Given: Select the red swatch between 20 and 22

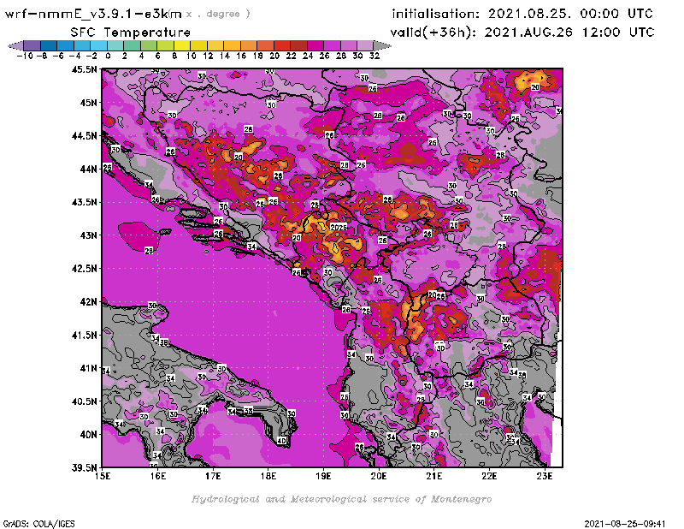Looking at the screenshot, I should [x=282, y=45].
